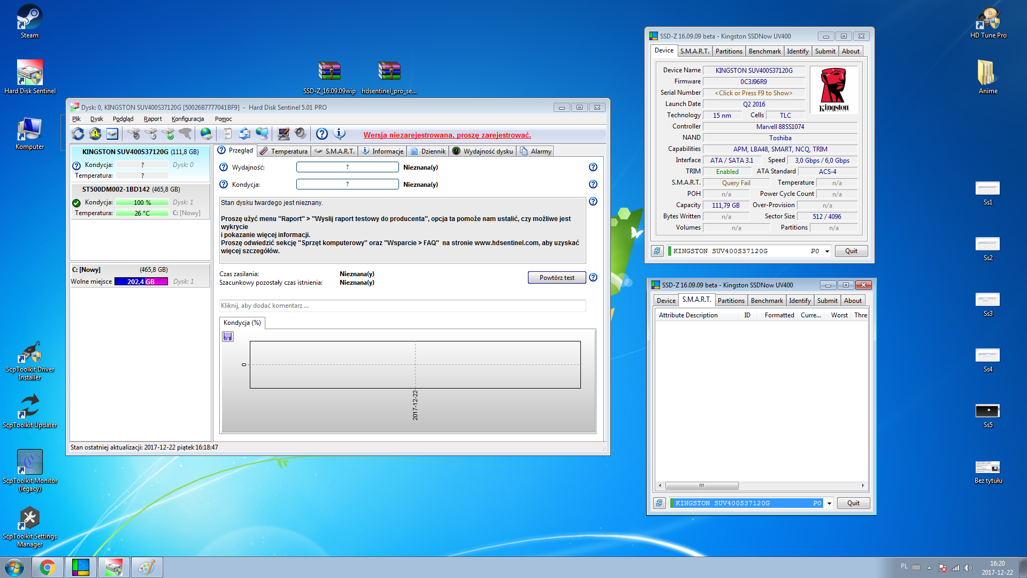1027x578 pixels.
Task: Switch to the Temperatura tab
Action: tap(284, 151)
